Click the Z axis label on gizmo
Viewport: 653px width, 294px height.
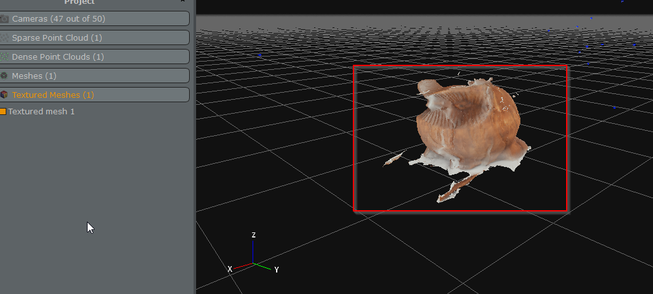[253, 235]
